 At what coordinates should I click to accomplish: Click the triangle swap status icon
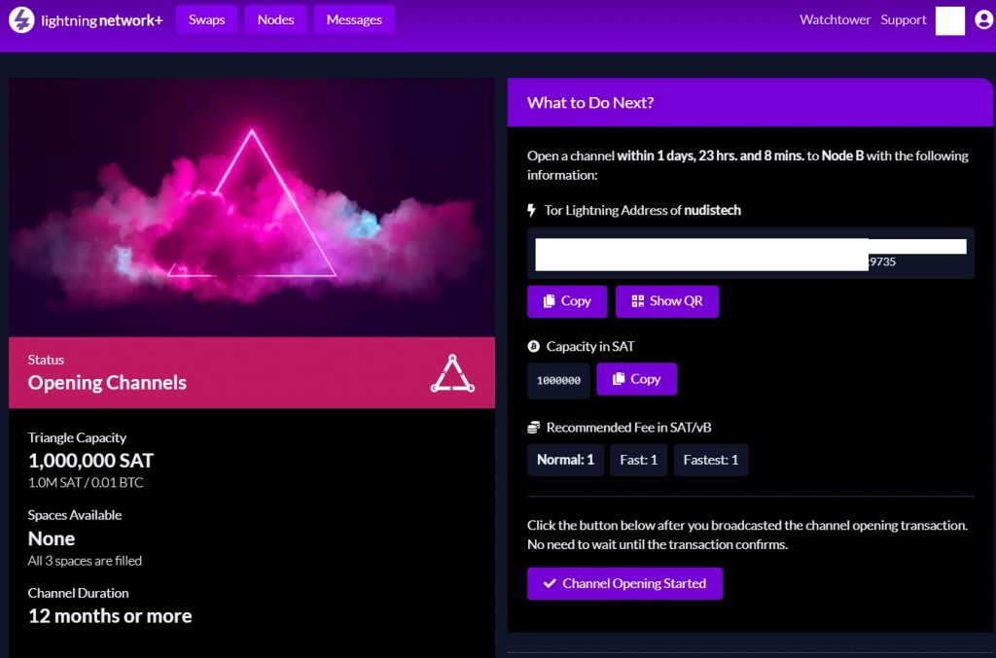(x=451, y=373)
